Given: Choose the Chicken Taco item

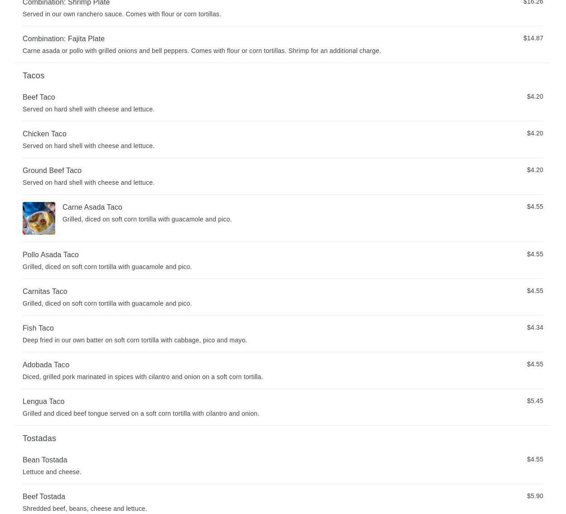Looking at the screenshot, I should [283, 139].
